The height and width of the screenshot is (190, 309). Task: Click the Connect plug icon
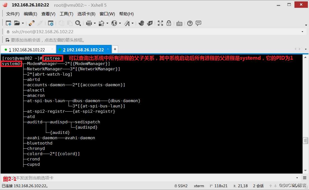pyautogui.click(x=31, y=23)
